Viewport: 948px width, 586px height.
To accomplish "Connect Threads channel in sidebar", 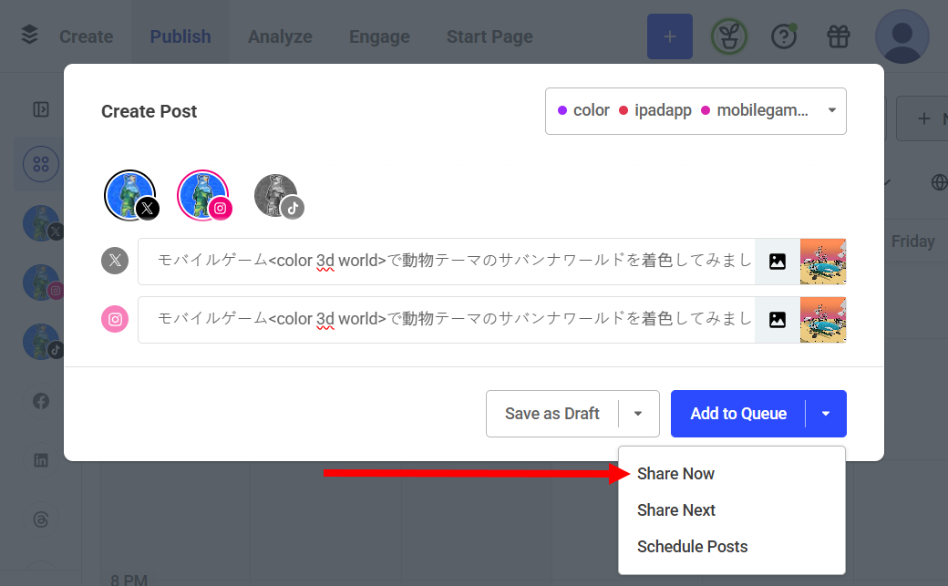I will pyautogui.click(x=40, y=519).
